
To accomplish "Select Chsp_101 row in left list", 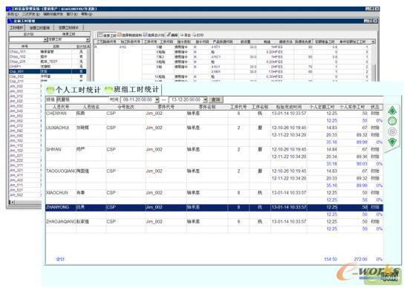I will [48, 52].
